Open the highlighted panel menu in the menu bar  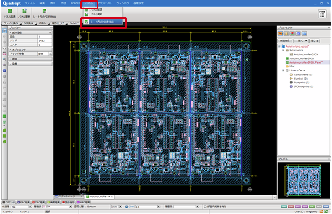[x=89, y=3]
